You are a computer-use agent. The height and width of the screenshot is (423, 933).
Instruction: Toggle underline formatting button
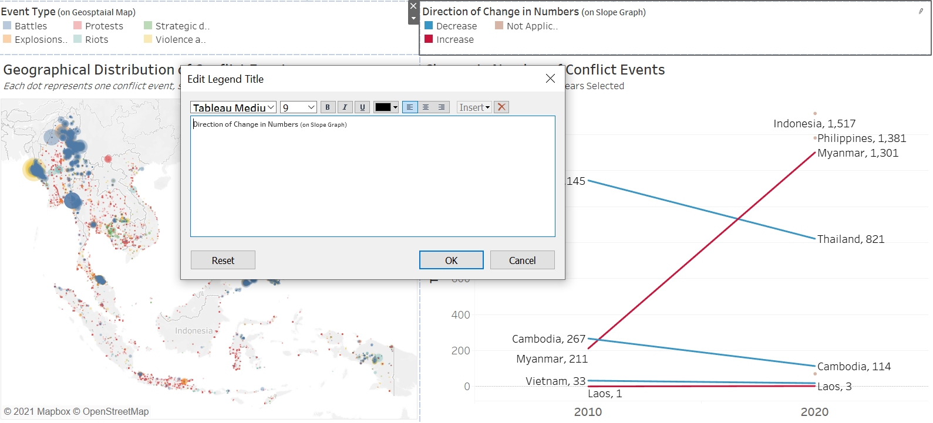pos(362,107)
